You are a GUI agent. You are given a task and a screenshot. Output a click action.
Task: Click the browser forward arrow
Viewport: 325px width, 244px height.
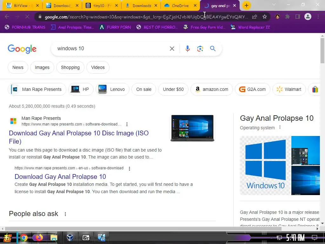click(x=17, y=17)
